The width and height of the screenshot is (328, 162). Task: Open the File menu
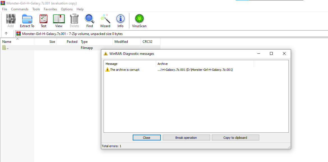[x=4, y=9]
